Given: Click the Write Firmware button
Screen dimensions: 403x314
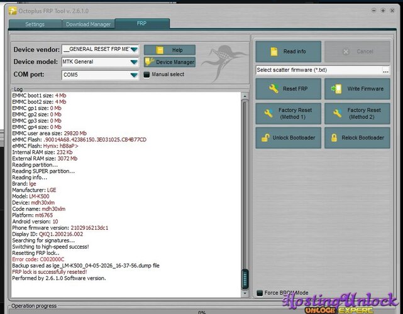Looking at the screenshot, I should coord(357,89).
